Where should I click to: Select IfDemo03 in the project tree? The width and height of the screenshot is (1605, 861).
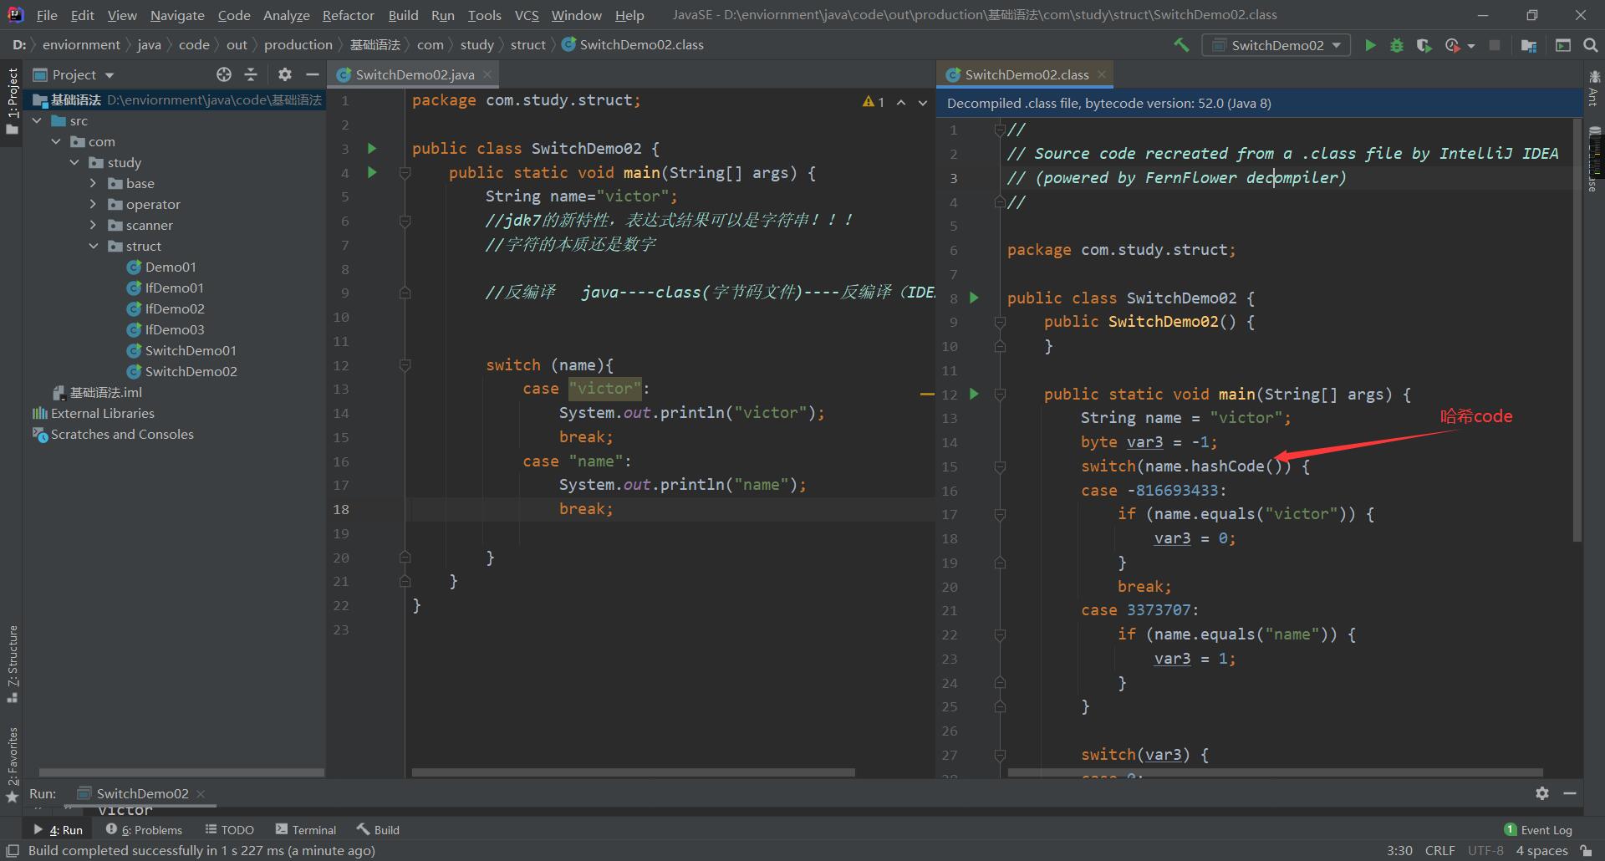point(174,330)
